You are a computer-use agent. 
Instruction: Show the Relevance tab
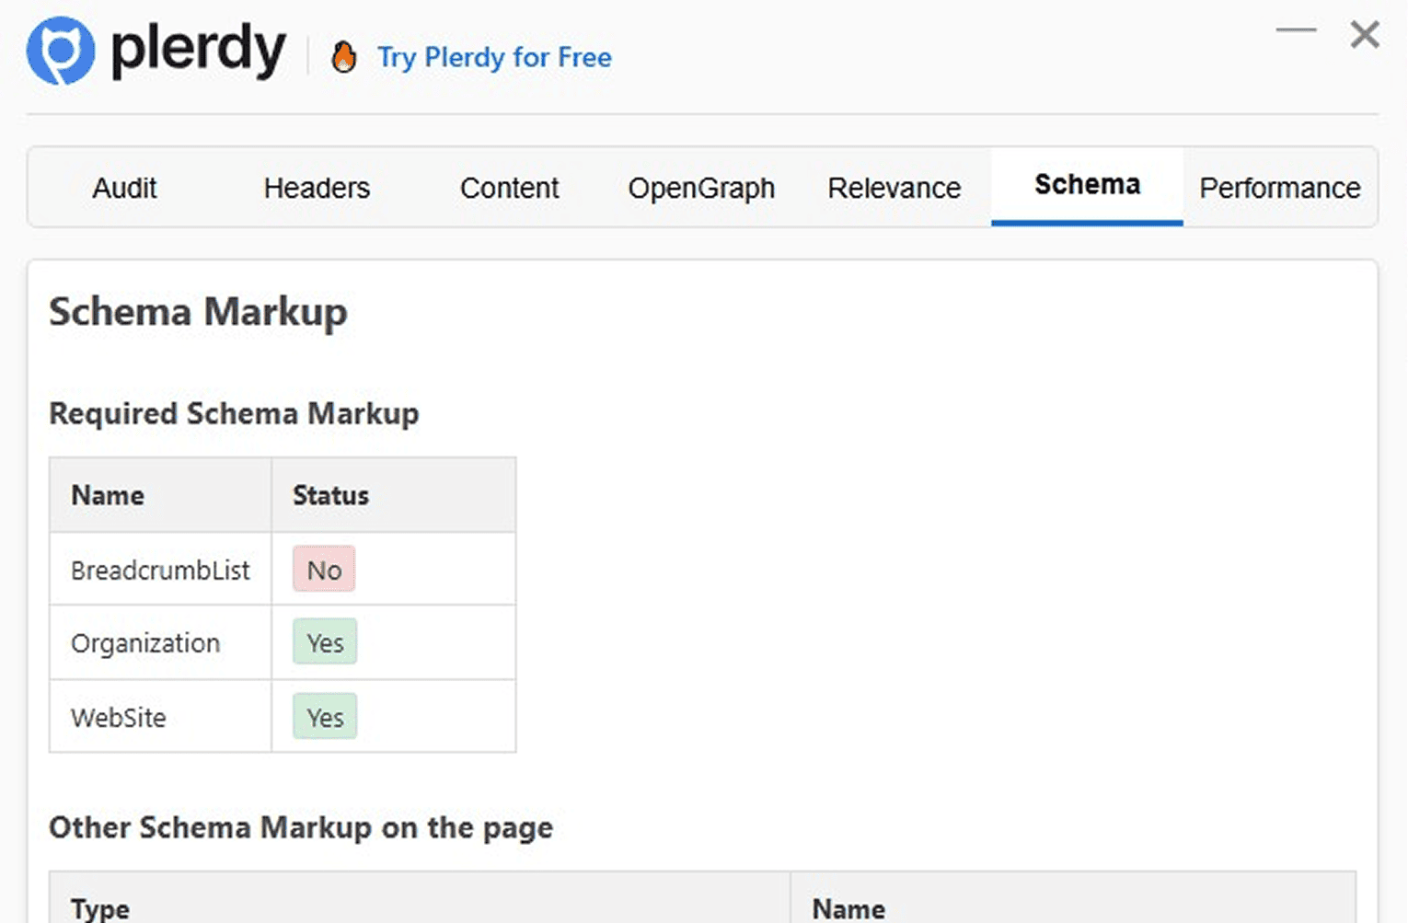(894, 188)
